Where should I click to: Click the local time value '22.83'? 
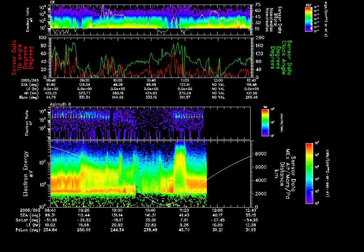(x=150, y=225)
